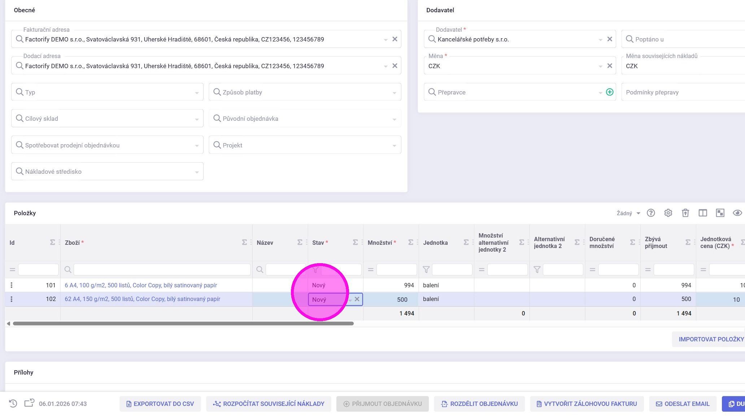Viewport: 745px width, 416px height.
Task: Click the Stav column header
Action: tap(318, 243)
